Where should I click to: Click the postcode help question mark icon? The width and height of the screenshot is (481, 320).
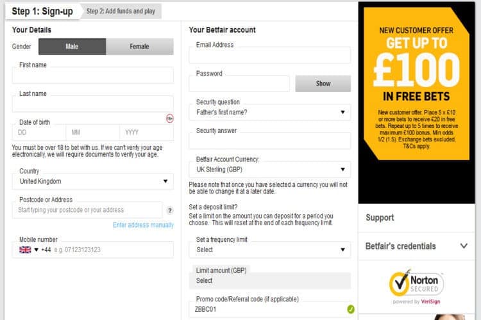[170, 211]
